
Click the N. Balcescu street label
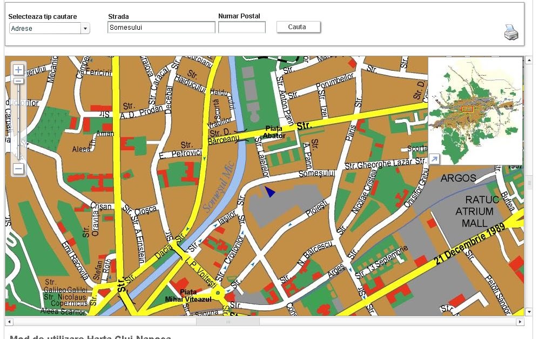[315, 252]
